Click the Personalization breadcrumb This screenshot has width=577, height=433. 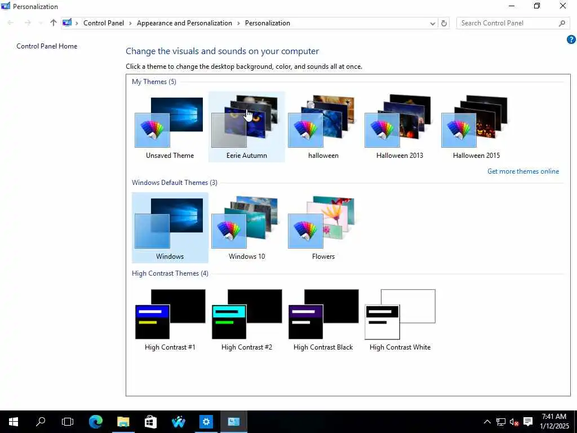click(x=268, y=23)
